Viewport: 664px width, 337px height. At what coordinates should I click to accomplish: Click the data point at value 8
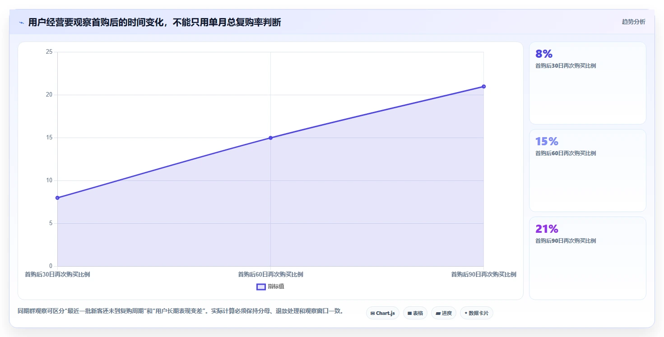click(x=57, y=198)
